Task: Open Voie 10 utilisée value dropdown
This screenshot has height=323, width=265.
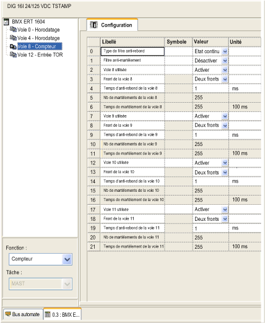Action: point(225,163)
